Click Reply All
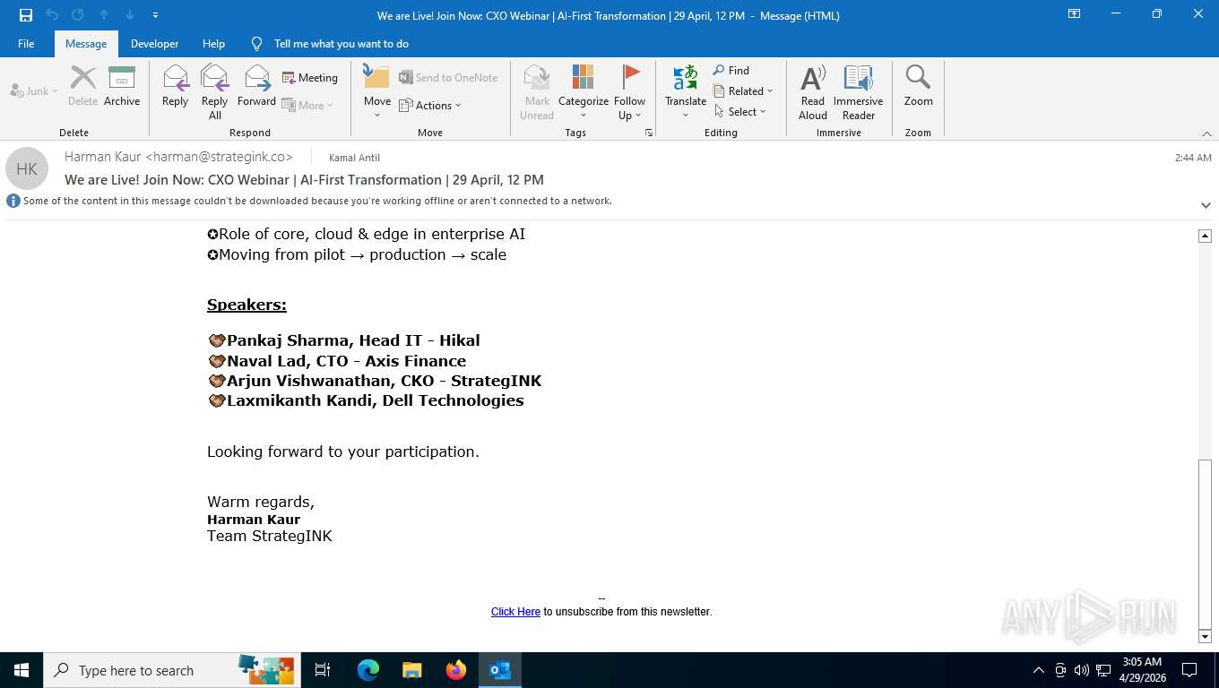This screenshot has width=1219, height=688. click(x=215, y=91)
